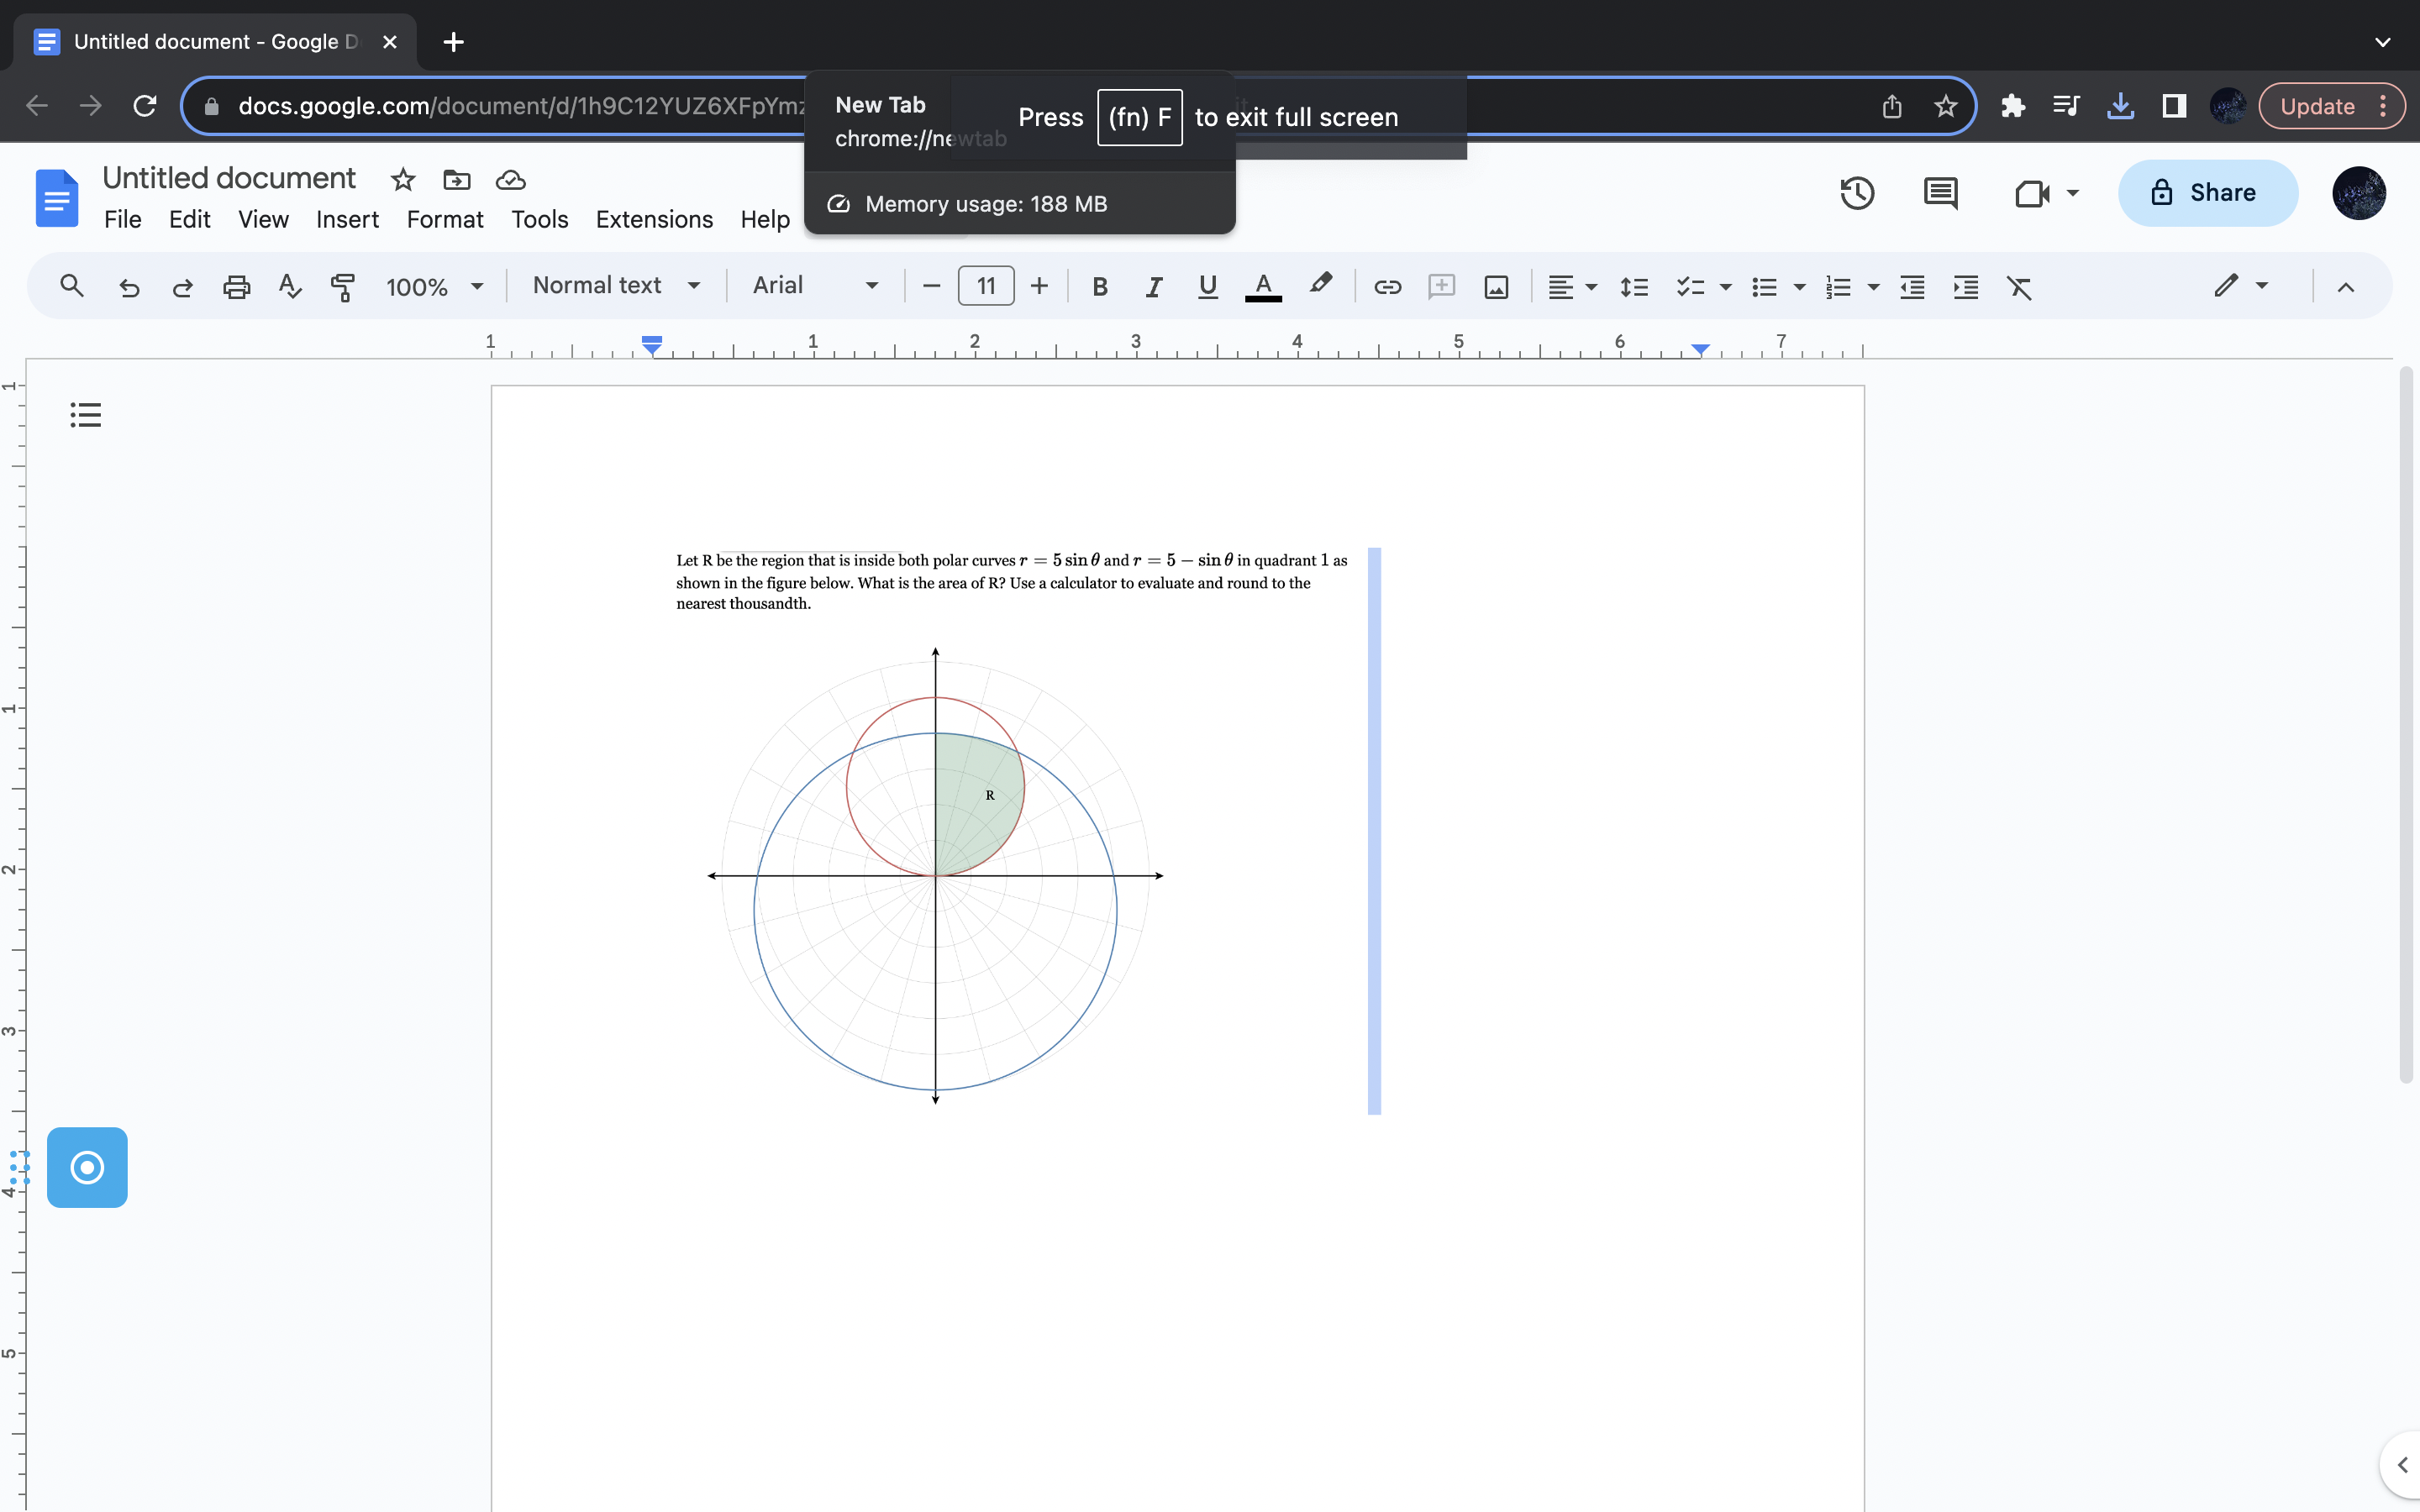Select the Print icon
Image resolution: width=2420 pixels, height=1512 pixels.
(x=236, y=287)
